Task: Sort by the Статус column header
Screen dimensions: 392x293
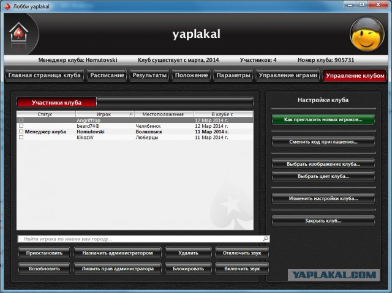Action: click(x=46, y=114)
